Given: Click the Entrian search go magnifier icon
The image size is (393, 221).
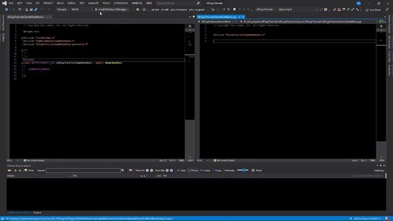Looking at the screenshot, I should pyautogui.click(x=123, y=171).
